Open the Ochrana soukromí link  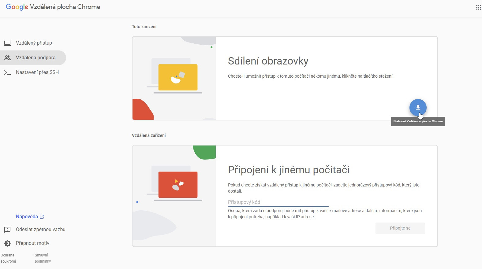pos(8,258)
